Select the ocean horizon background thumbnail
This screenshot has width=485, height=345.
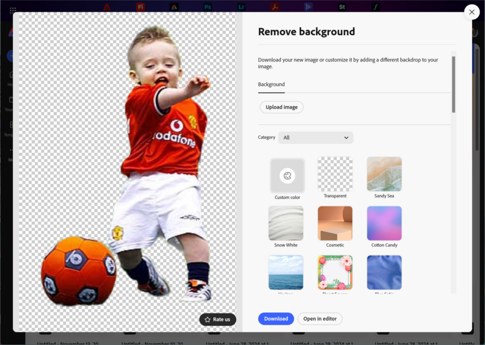tap(286, 273)
